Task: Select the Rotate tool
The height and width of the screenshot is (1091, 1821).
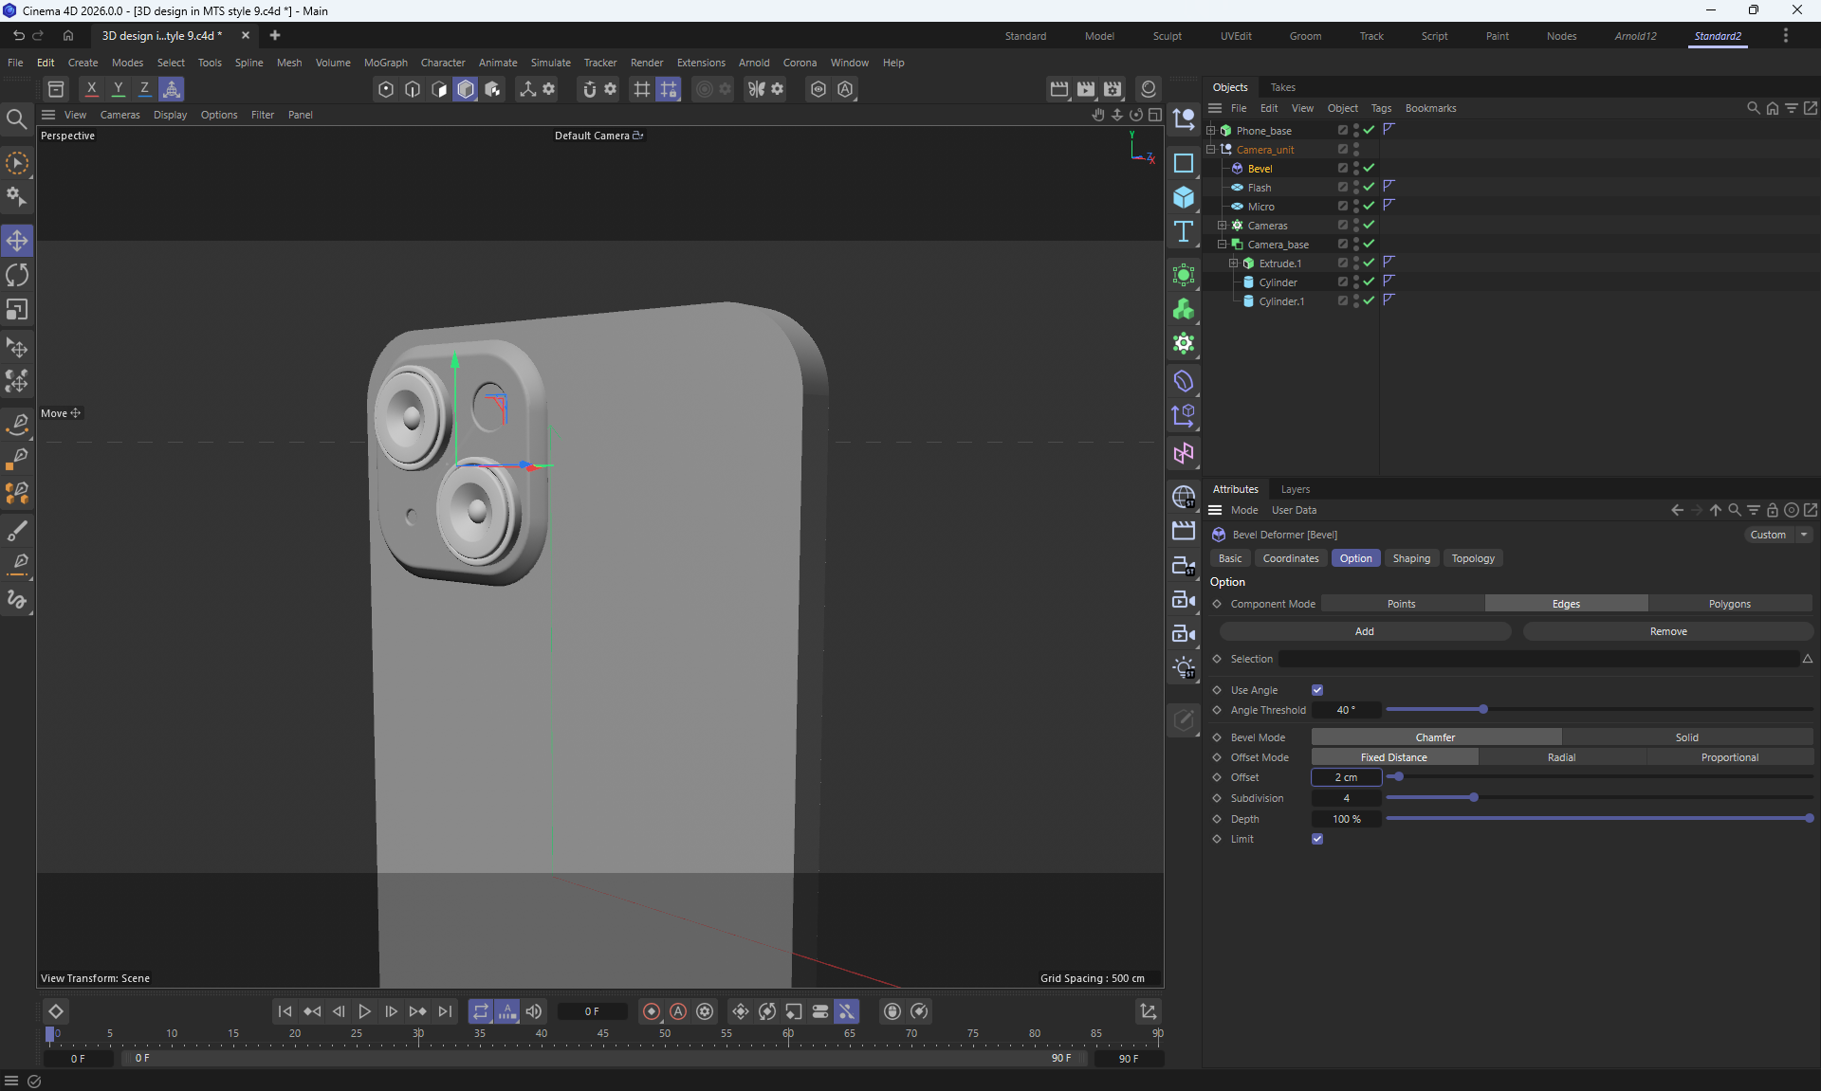Action: (17, 275)
